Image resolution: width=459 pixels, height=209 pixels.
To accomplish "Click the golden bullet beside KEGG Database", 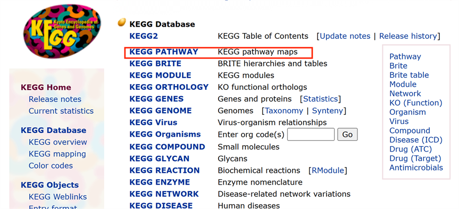I will 122,22.
